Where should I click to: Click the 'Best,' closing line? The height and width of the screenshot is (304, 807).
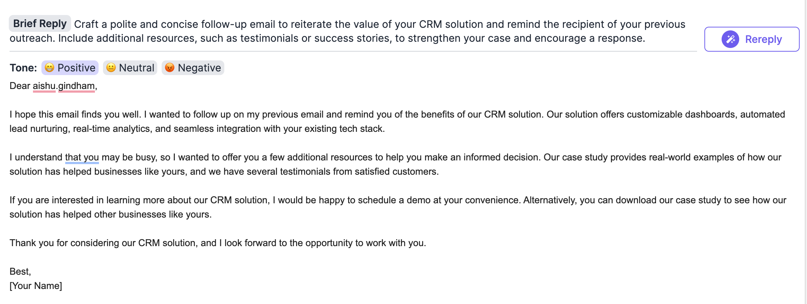coord(21,271)
